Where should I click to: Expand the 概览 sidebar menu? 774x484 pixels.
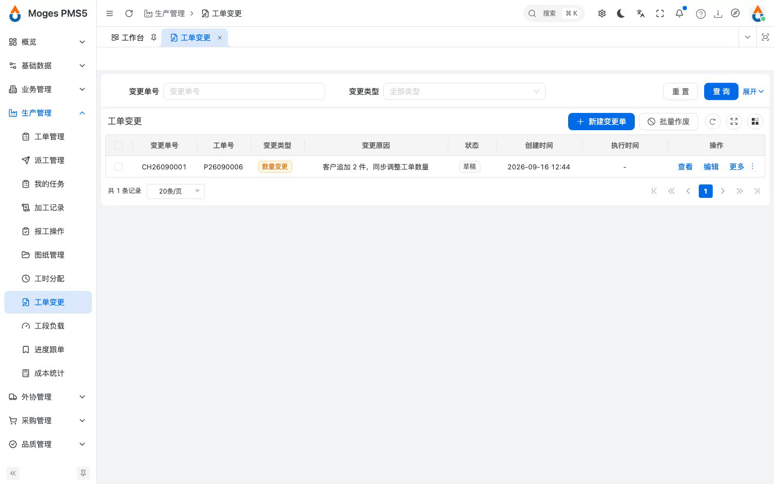(x=48, y=42)
